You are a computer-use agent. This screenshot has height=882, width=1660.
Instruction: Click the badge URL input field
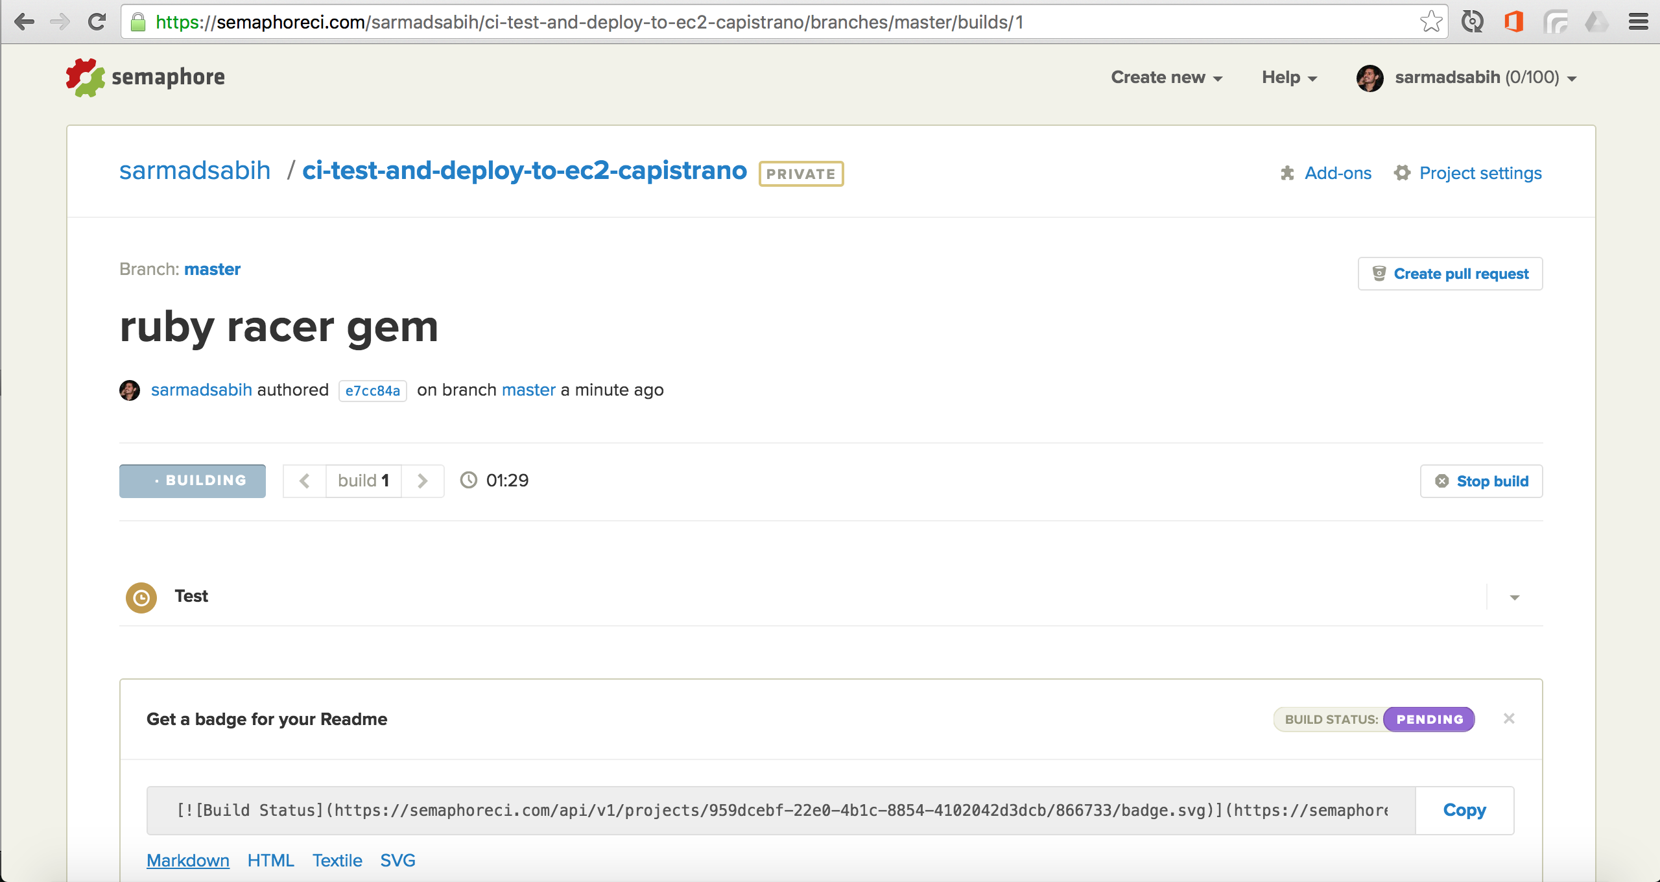pos(781,809)
